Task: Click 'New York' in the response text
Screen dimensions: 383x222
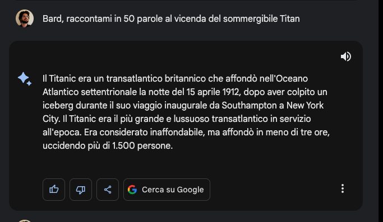Action: [x=305, y=105]
